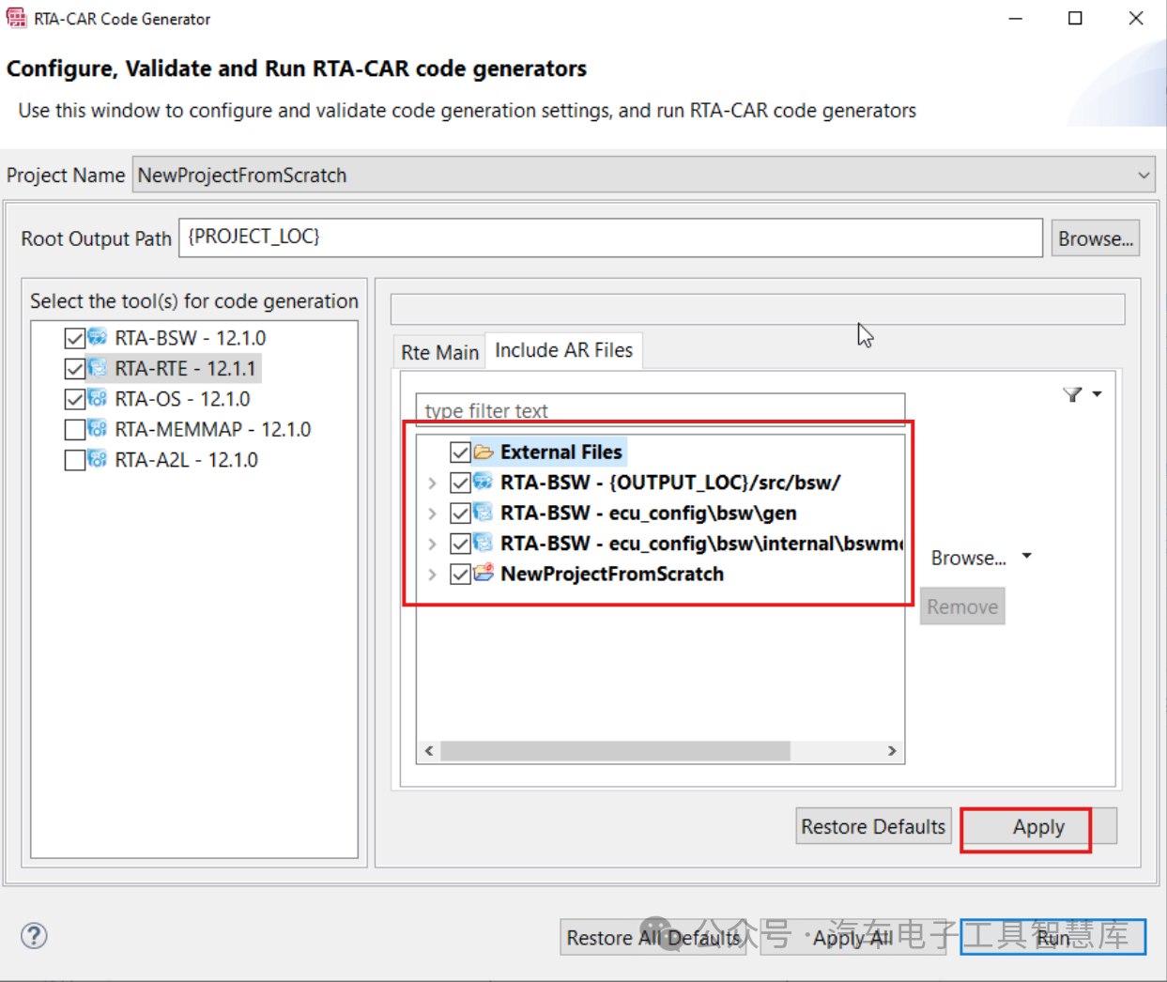Expand the RTA-BSW ecu_config\bsw\gen node
The width and height of the screenshot is (1167, 982).
[x=432, y=514]
